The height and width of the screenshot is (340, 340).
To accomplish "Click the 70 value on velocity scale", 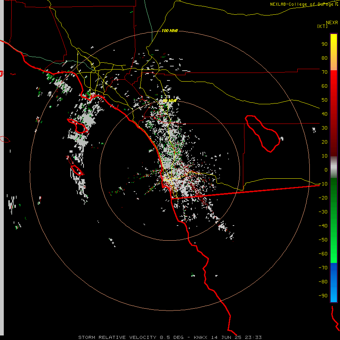I will (x=325, y=72).
